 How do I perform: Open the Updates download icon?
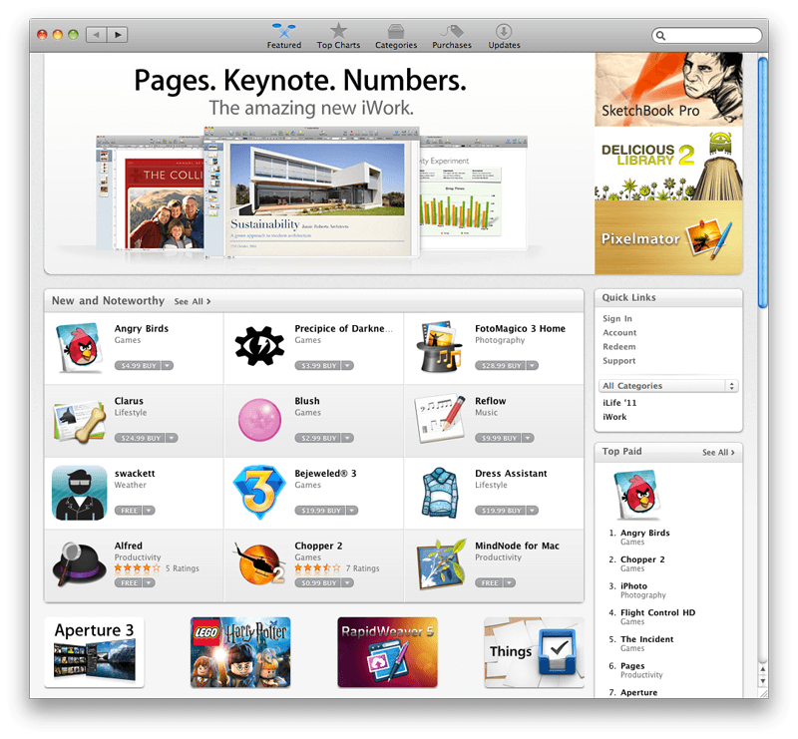pos(504,32)
